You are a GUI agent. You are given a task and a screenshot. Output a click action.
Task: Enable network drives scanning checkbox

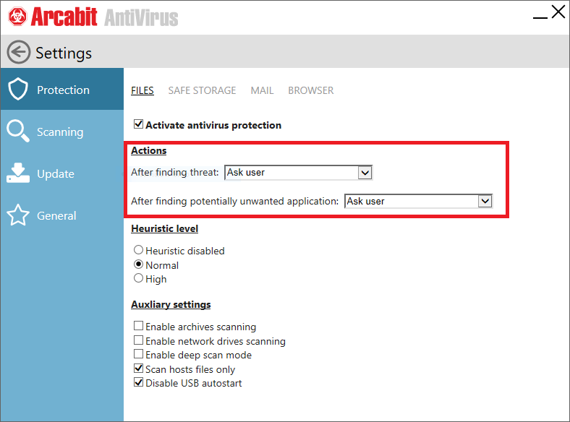tap(138, 340)
